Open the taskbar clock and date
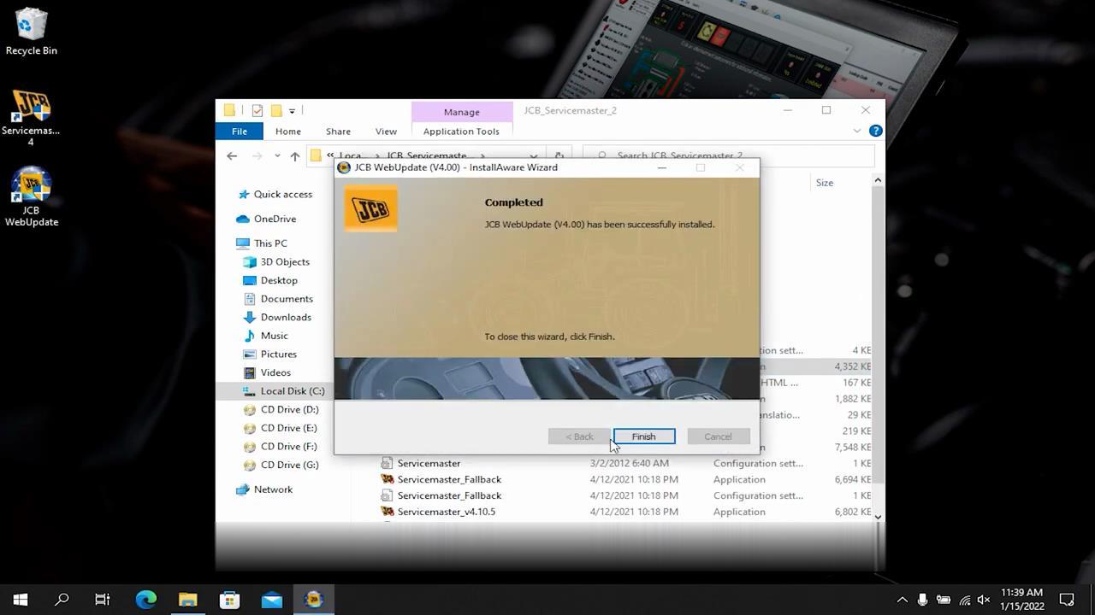 pos(1022,600)
